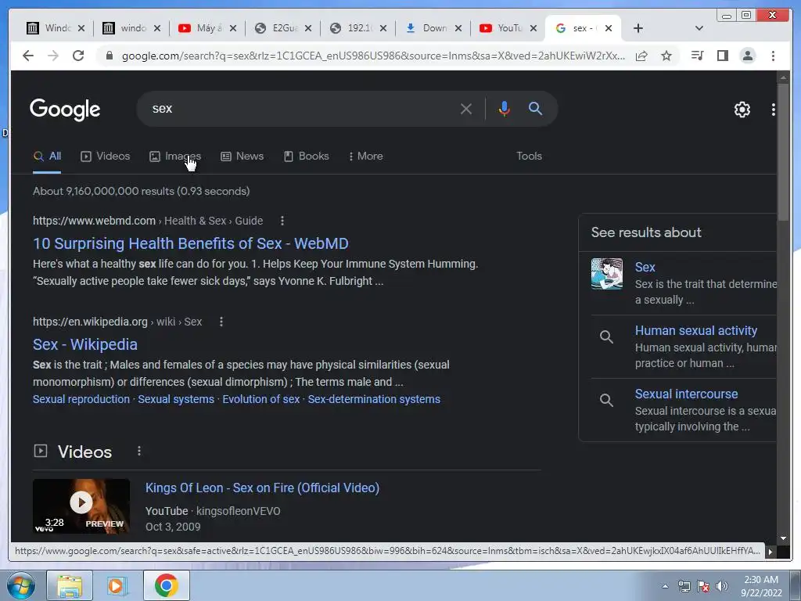The width and height of the screenshot is (801, 601).
Task: Switch to the Videos results tab
Action: pyautogui.click(x=106, y=157)
